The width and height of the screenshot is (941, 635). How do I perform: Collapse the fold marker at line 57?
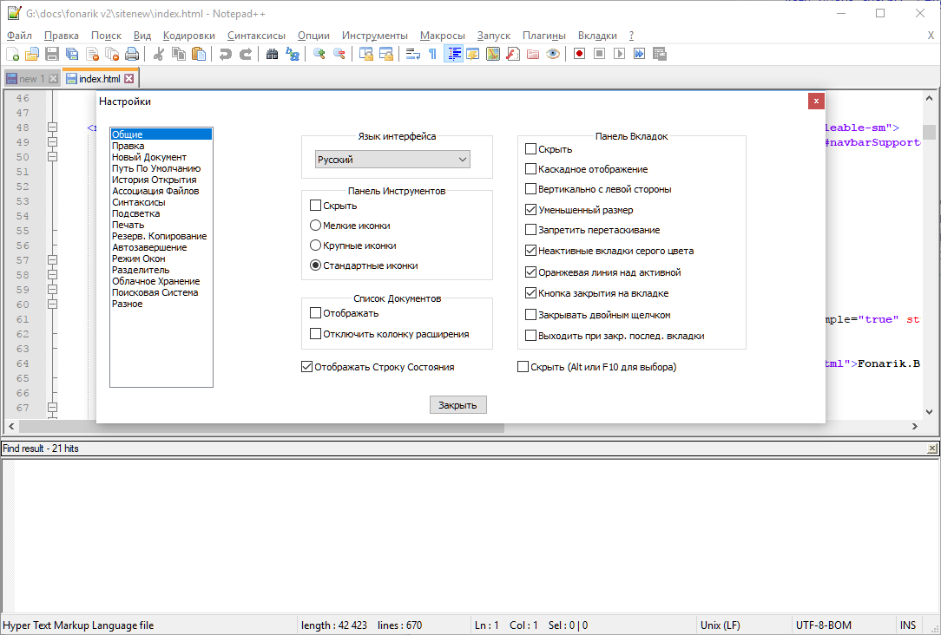pos(52,260)
